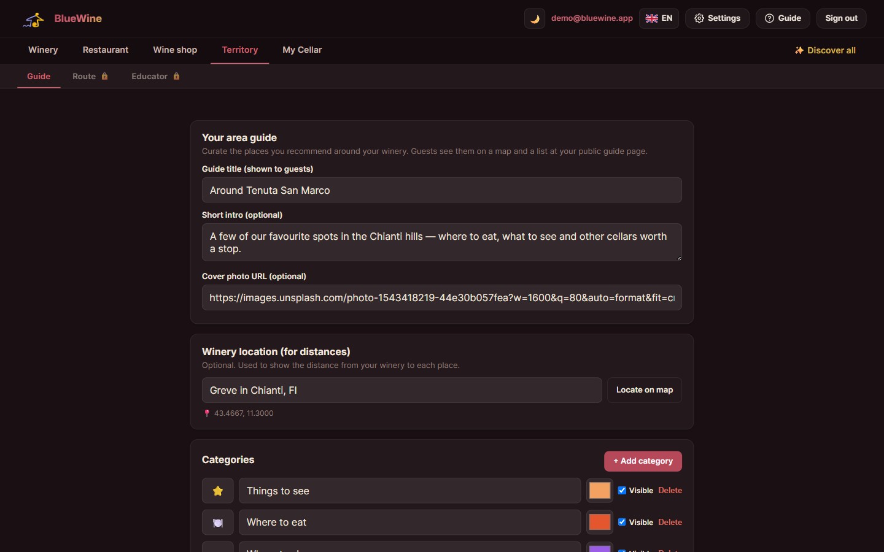
Task: Open the locked Educator sub-tab
Action: [155, 76]
